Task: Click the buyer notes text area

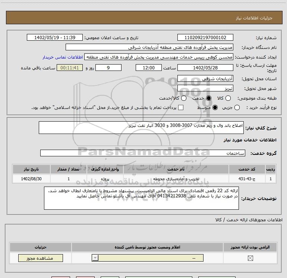Action: click(x=141, y=198)
